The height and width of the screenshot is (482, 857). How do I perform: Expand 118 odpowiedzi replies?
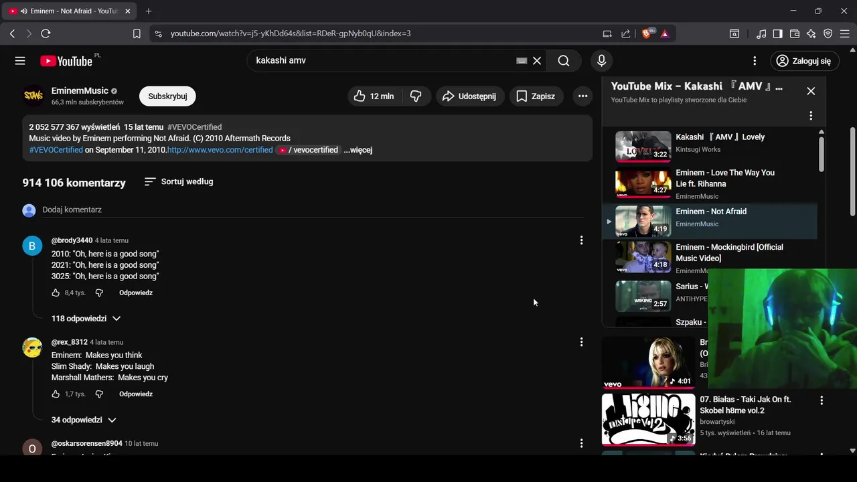point(86,319)
